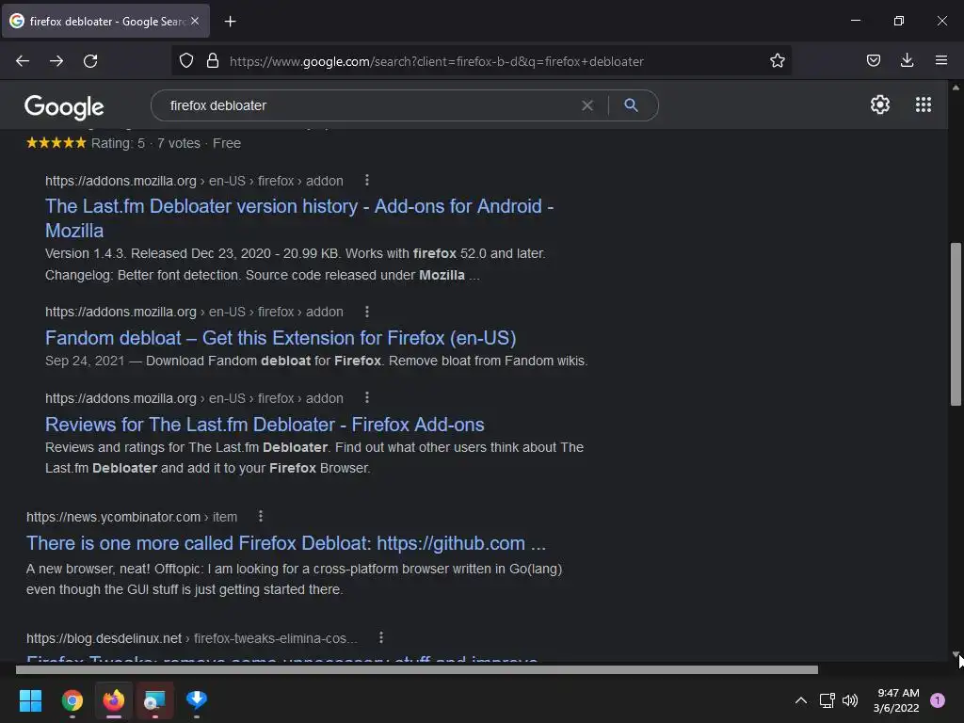This screenshot has height=723, width=964.
Task: Click the Sep 24, 2021 Fandom snippet
Action: [316, 361]
